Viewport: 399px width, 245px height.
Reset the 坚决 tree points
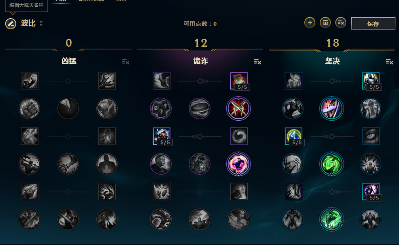click(x=389, y=62)
